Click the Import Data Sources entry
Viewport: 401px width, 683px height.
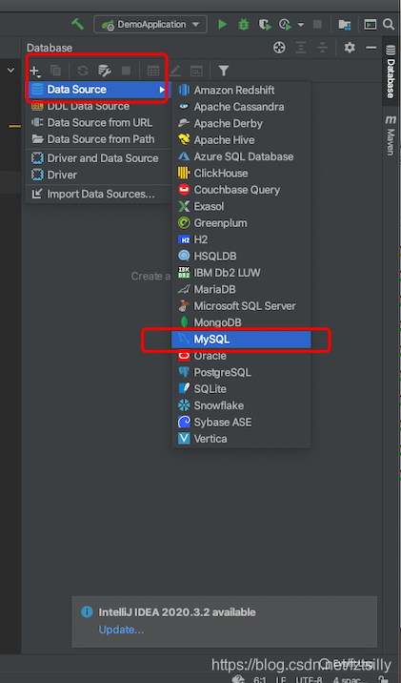(98, 194)
